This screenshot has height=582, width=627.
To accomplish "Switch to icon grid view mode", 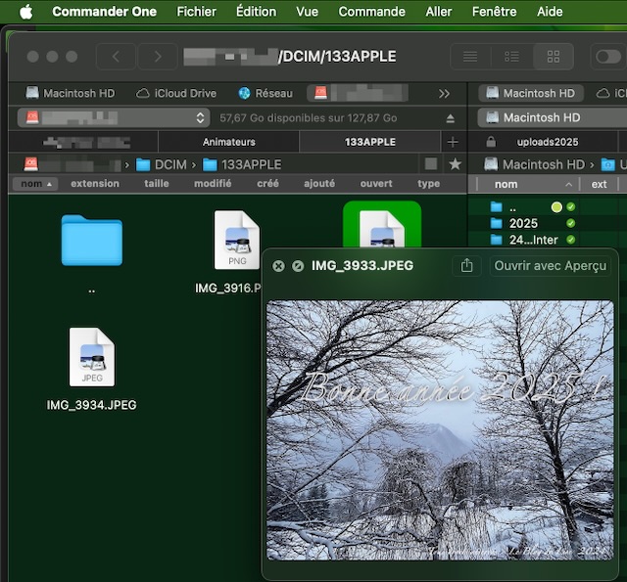I will pos(554,57).
